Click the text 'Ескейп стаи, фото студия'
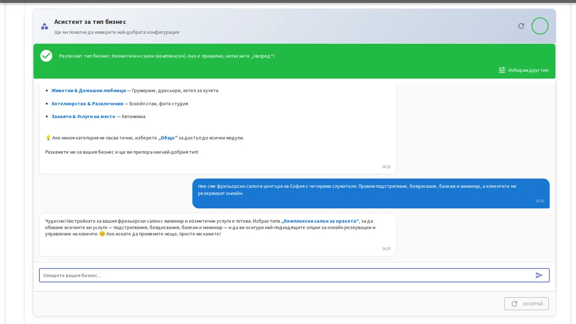The height and width of the screenshot is (324, 576). point(159,103)
